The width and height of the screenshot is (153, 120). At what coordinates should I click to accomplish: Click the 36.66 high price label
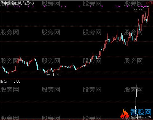click(x=138, y=8)
